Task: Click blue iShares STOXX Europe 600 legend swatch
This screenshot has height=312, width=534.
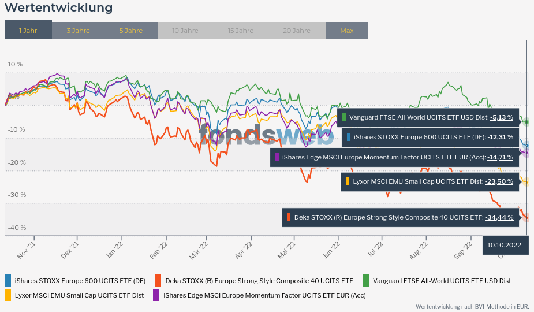Action: pos(8,281)
